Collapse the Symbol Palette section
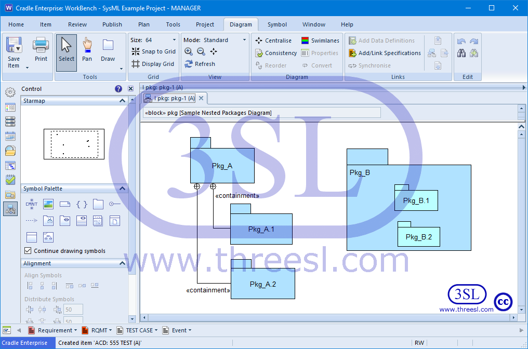The height and width of the screenshot is (349, 528). click(122, 189)
